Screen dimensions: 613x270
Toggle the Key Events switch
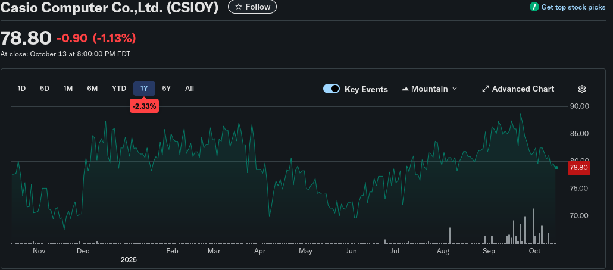[331, 89]
